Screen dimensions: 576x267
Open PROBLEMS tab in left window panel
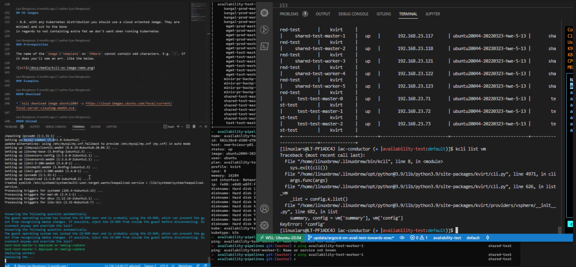pyautogui.click(x=11, y=127)
